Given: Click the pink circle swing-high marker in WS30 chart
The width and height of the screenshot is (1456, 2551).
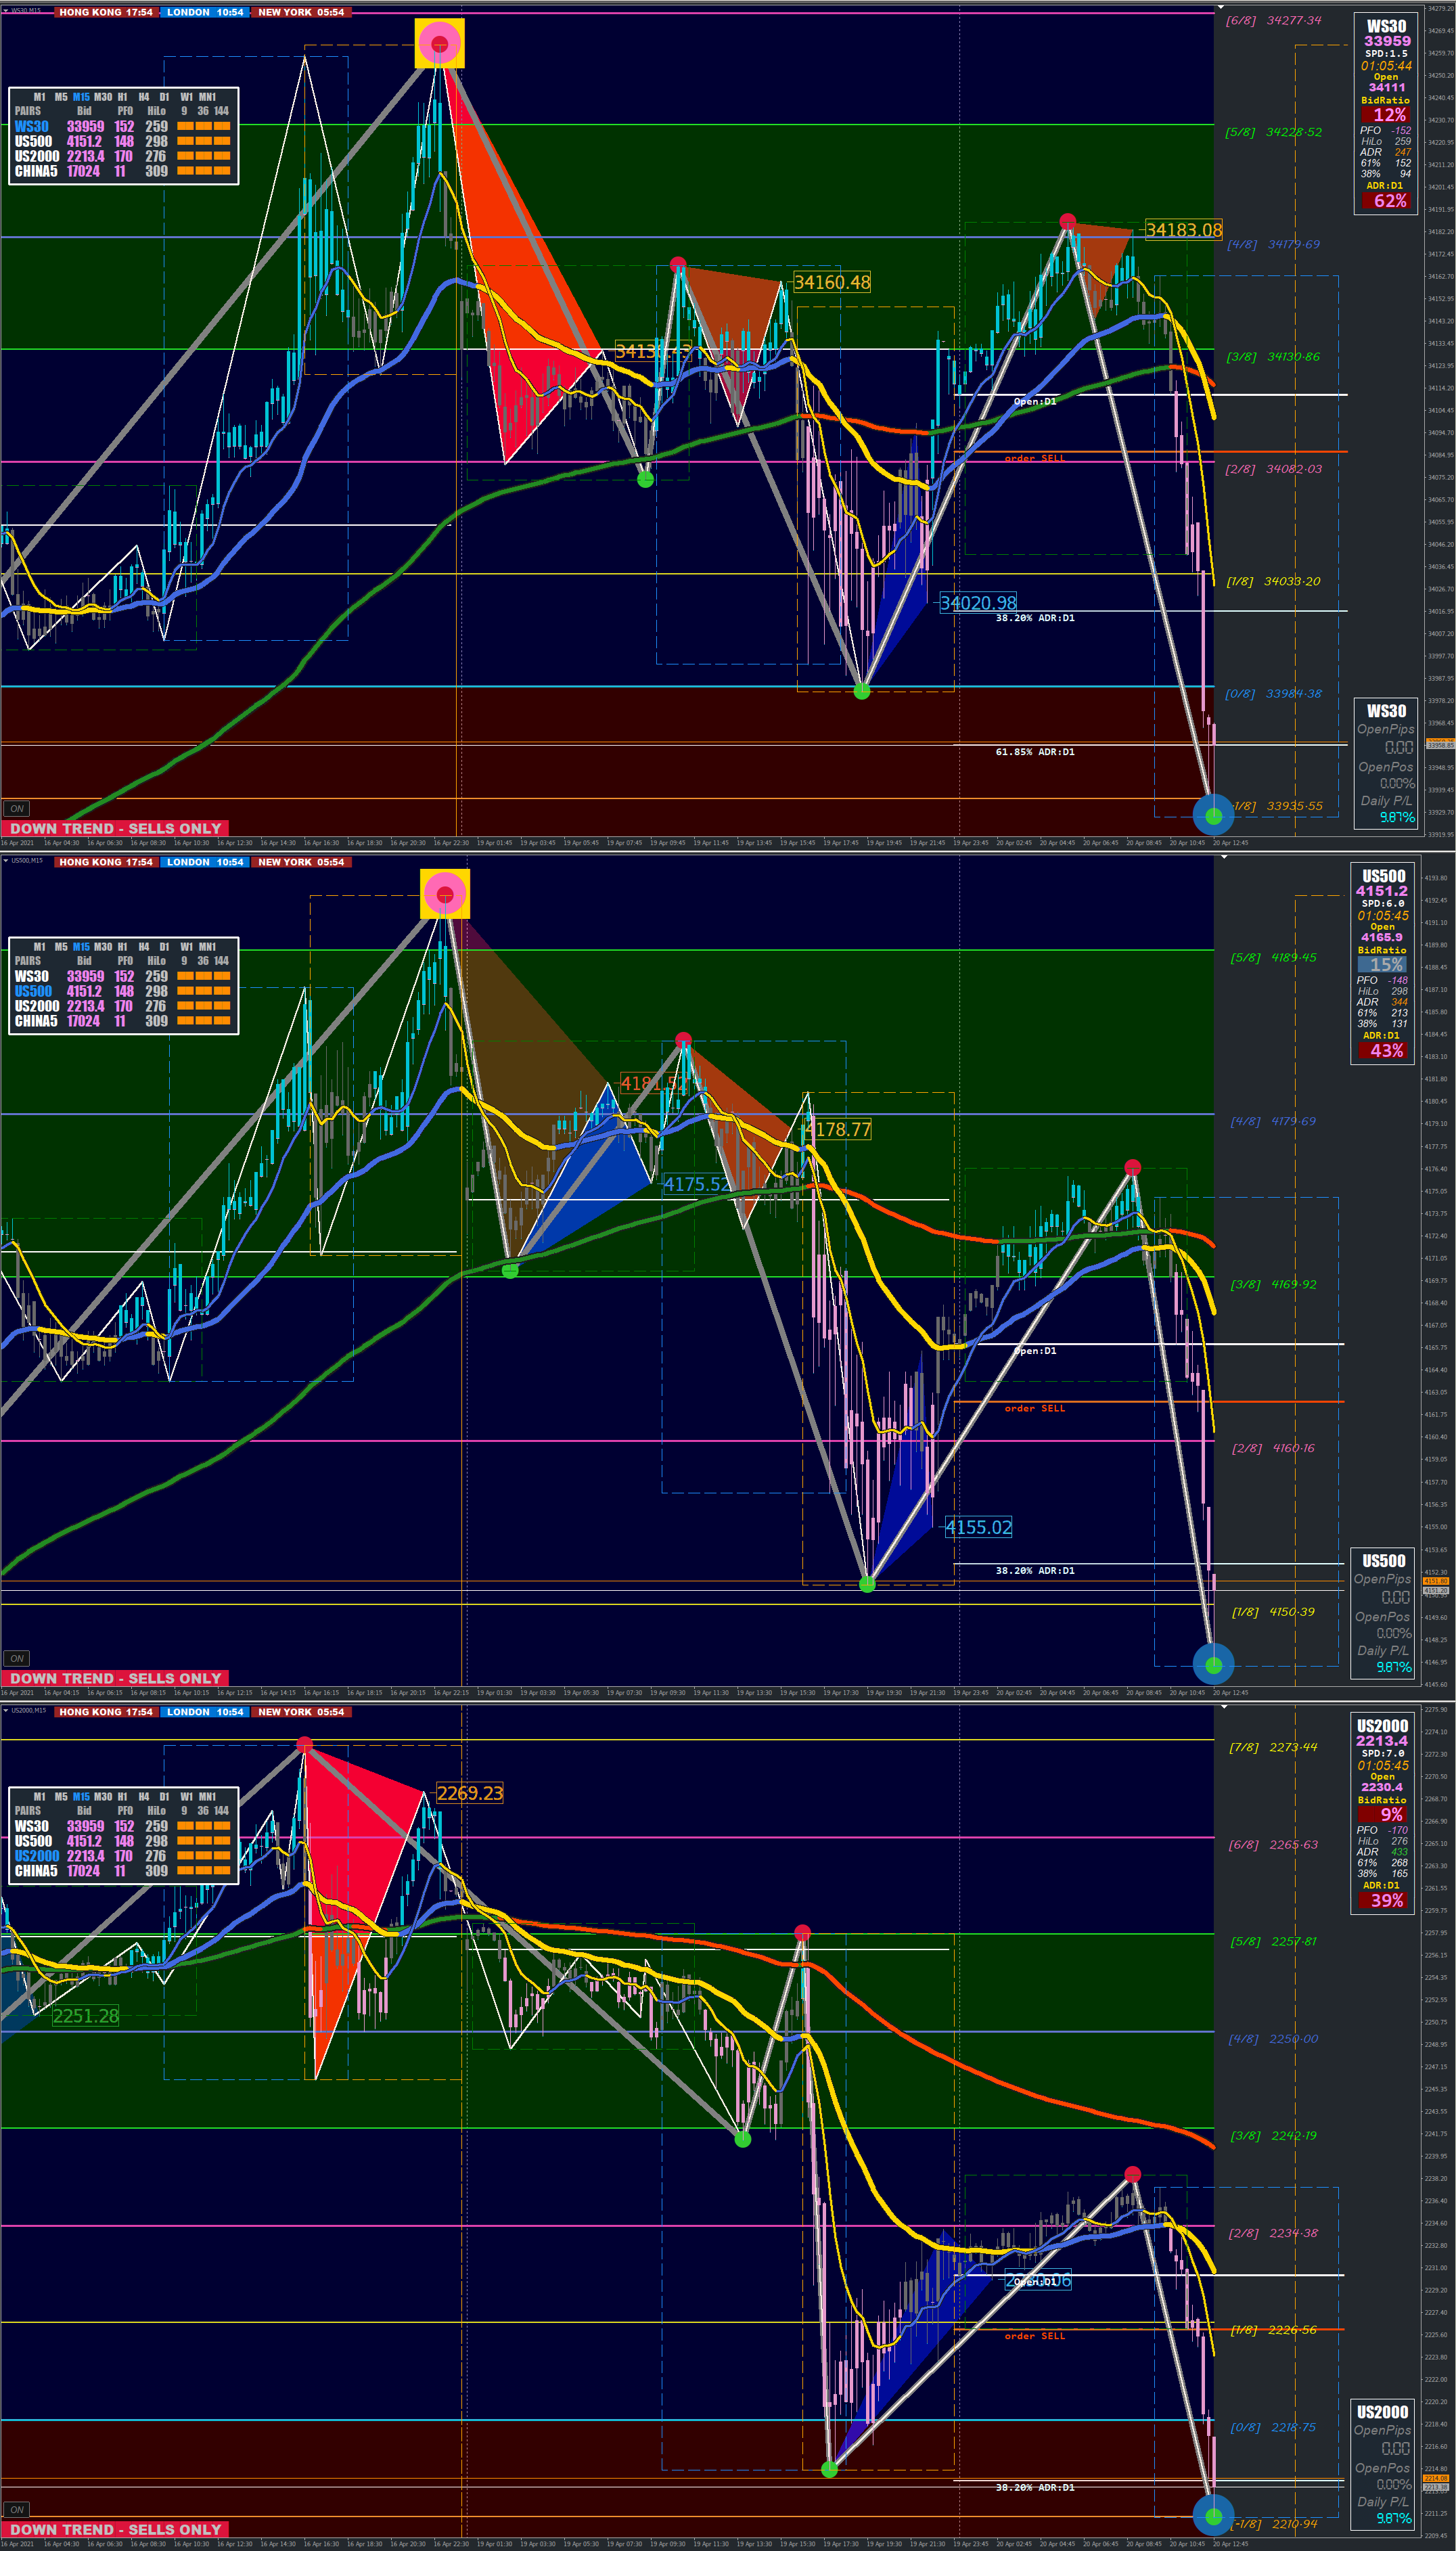Looking at the screenshot, I should tap(439, 43).
